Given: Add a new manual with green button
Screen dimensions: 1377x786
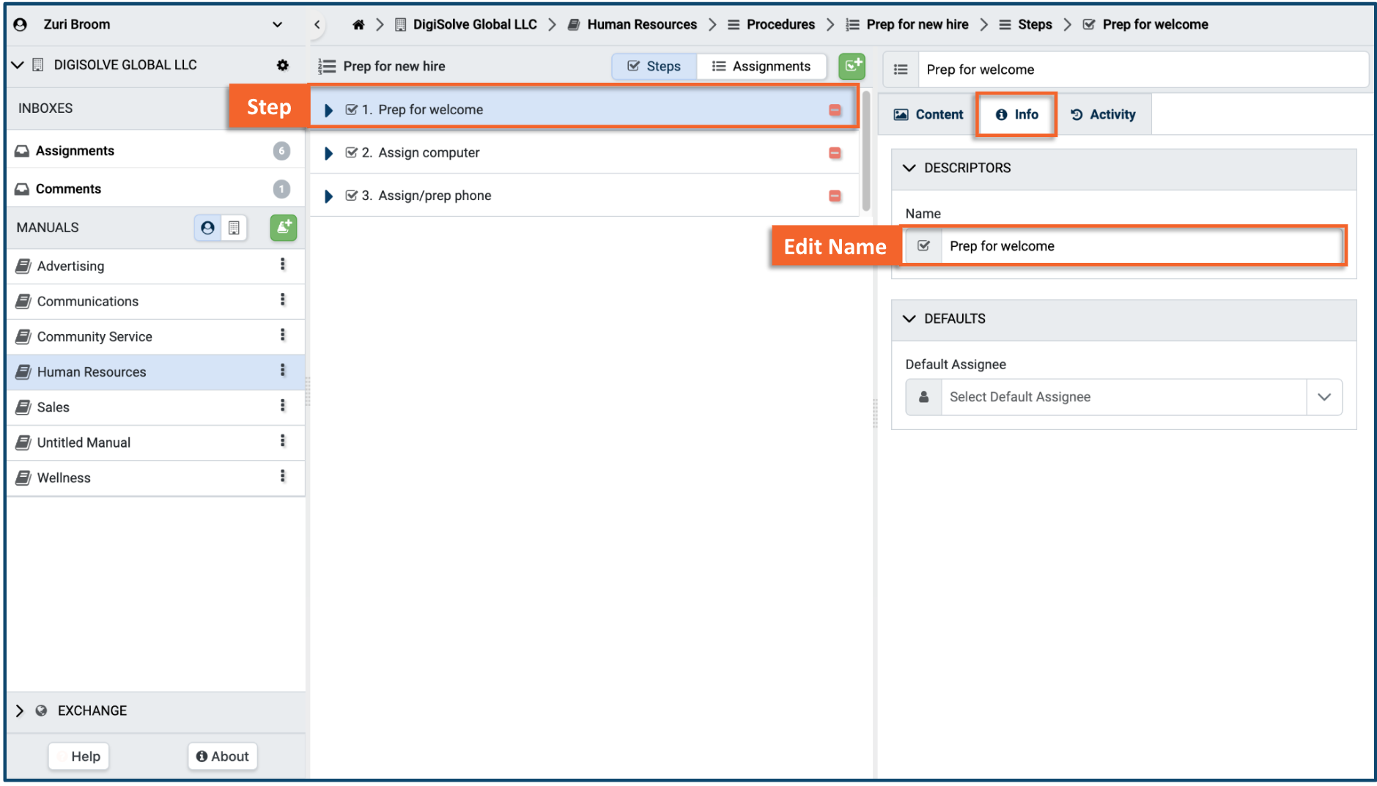Looking at the screenshot, I should pos(284,228).
